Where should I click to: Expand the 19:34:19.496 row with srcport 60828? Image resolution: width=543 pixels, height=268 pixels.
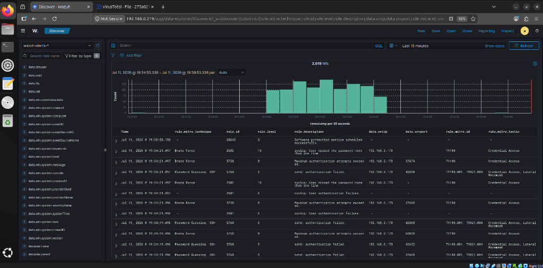[116, 236]
